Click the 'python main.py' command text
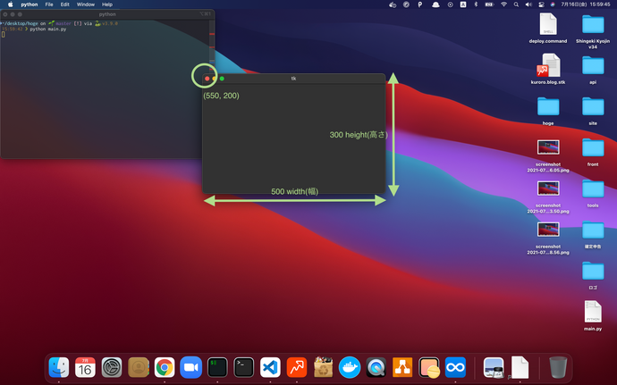The height and width of the screenshot is (385, 617). [48, 29]
